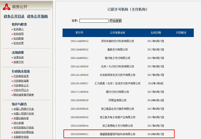This screenshot has height=139, width=201.
Task: Open the 中国金融年鉴 link
Action: tap(21, 118)
